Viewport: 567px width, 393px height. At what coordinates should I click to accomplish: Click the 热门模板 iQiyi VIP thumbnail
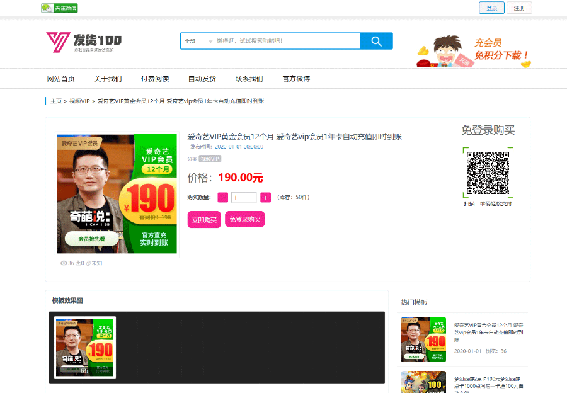click(x=423, y=339)
